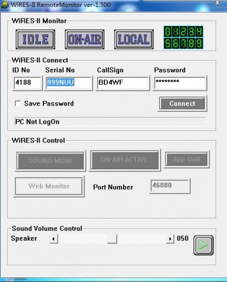Click the Port Number label
The width and height of the screenshot is (227, 282).
click(x=113, y=187)
